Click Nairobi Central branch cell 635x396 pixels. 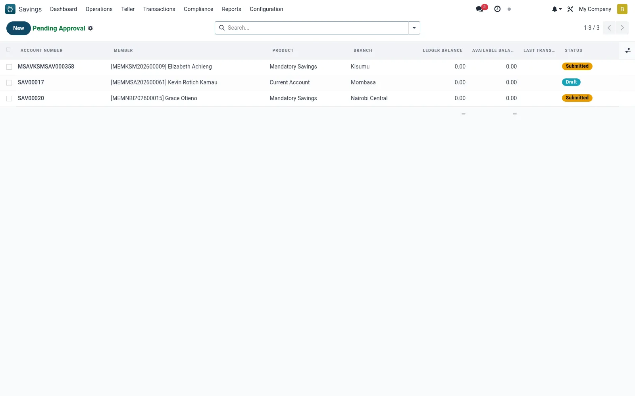369,98
